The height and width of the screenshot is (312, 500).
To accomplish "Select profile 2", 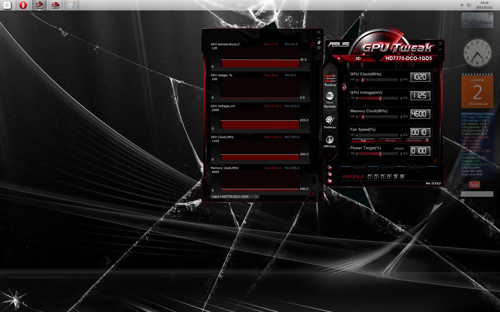I will coord(376,177).
